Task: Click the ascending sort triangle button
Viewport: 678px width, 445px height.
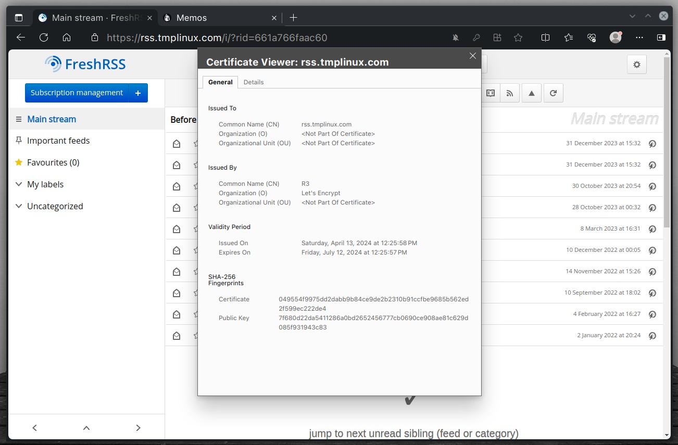Action: pos(532,93)
